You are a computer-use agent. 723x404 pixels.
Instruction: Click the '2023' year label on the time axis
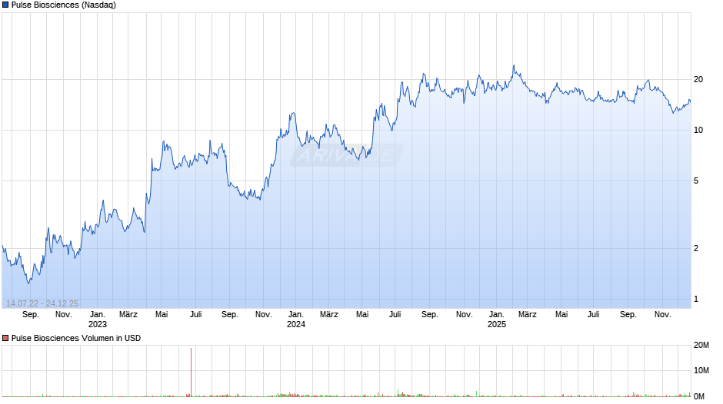[97, 324]
